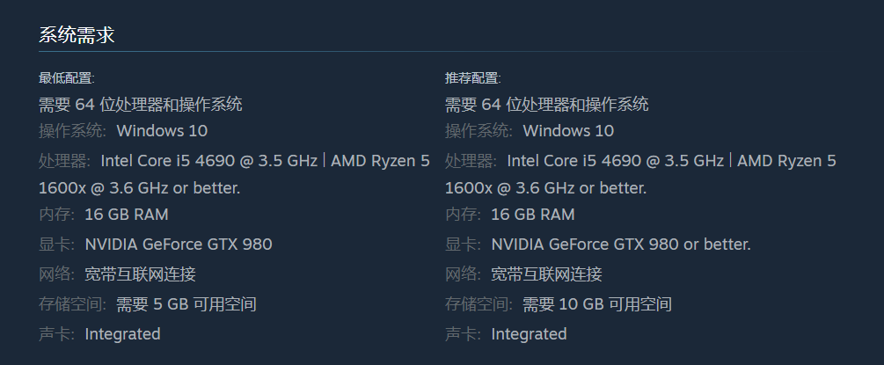Click recommended 需要 64 位处理器和操作系统 line

tap(547, 105)
